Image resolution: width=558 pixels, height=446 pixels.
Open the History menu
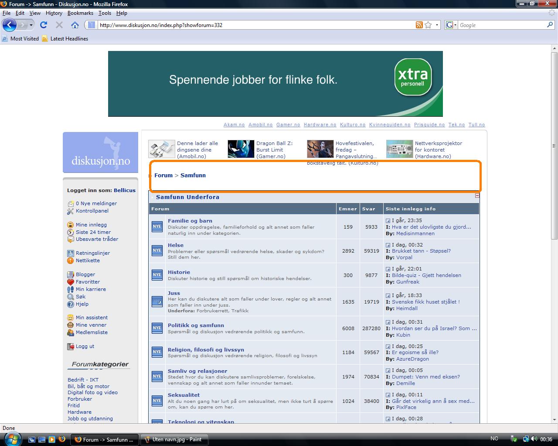click(x=54, y=13)
